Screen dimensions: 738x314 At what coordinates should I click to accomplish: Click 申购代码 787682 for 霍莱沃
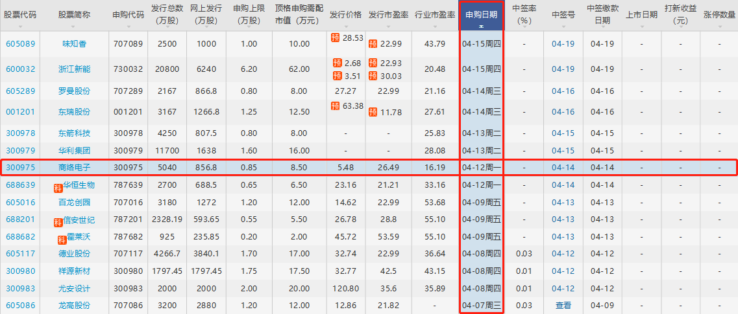[129, 236]
